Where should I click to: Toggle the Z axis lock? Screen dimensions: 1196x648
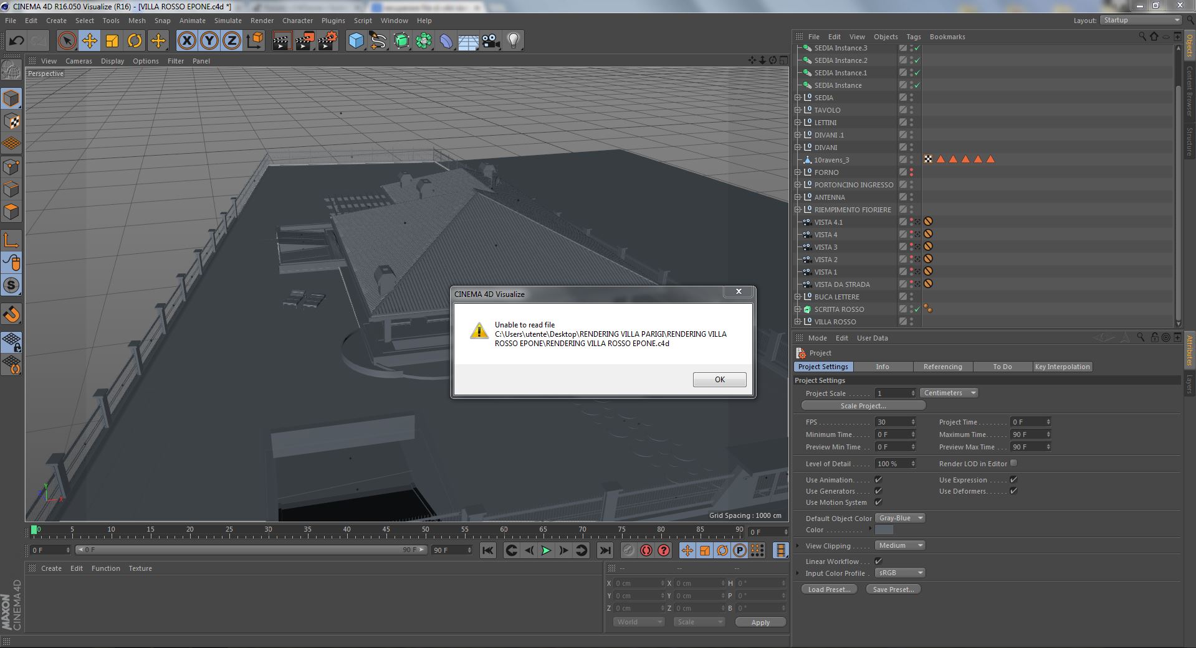click(232, 41)
